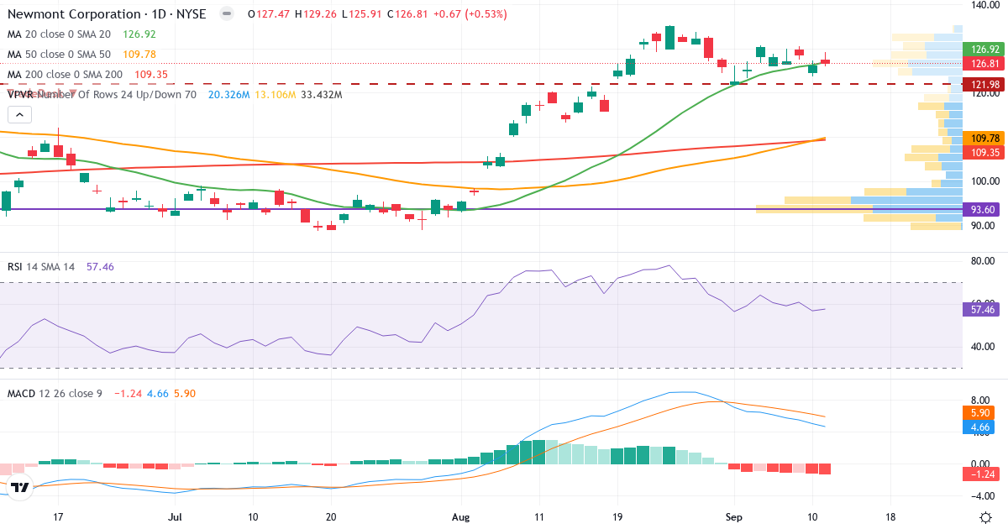Select the MACD 12 26 close 9 legend
This screenshot has height=529, width=1008.
[55, 393]
